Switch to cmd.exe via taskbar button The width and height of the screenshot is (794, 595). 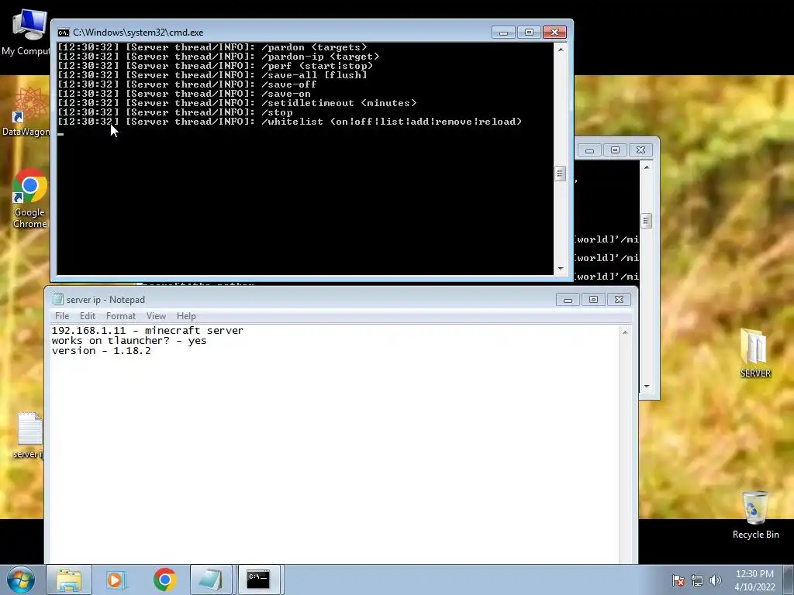pyautogui.click(x=259, y=580)
